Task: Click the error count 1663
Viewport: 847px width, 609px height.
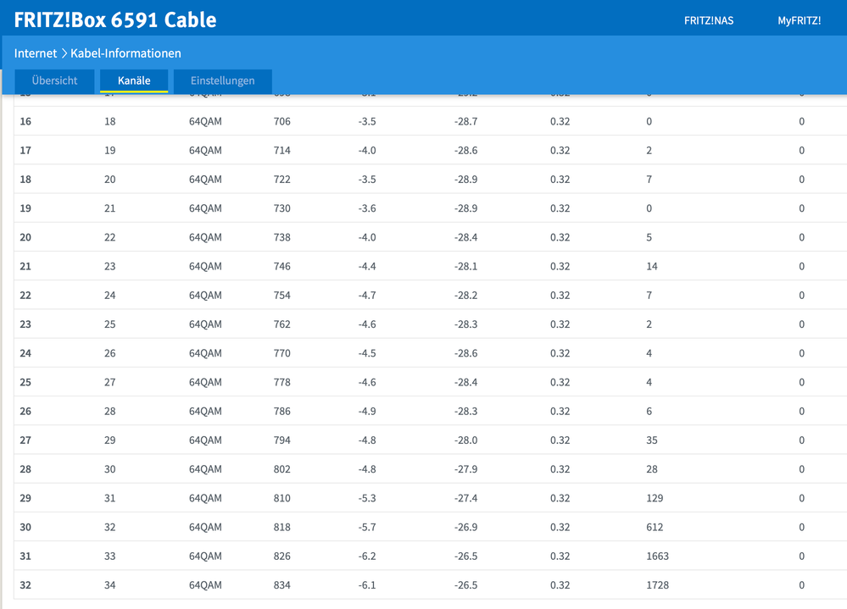Action: click(657, 556)
